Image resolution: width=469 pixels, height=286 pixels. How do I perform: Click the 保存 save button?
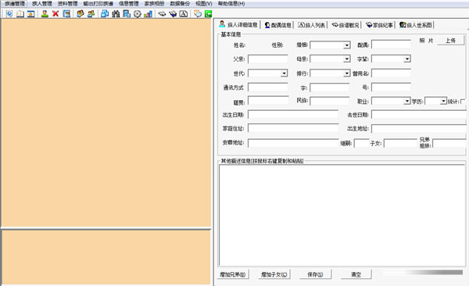click(x=315, y=274)
